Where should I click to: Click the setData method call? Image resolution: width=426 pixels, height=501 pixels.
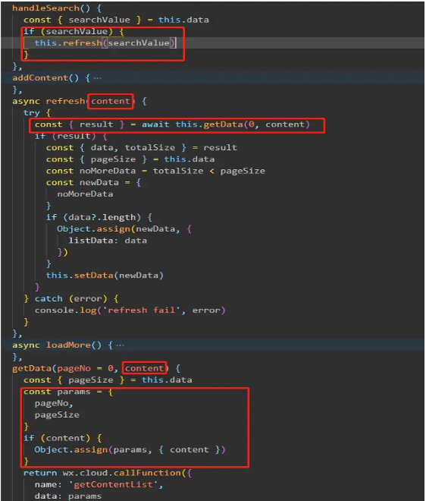(x=93, y=276)
